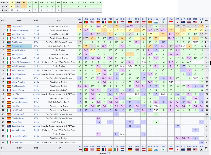211x155 pixels.
Task: Click the Portugal flag in the top header row
Action: click(x=86, y=22)
